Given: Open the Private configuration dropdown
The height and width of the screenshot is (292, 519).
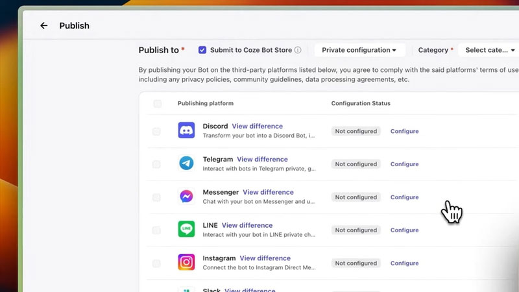Looking at the screenshot, I should click(359, 50).
